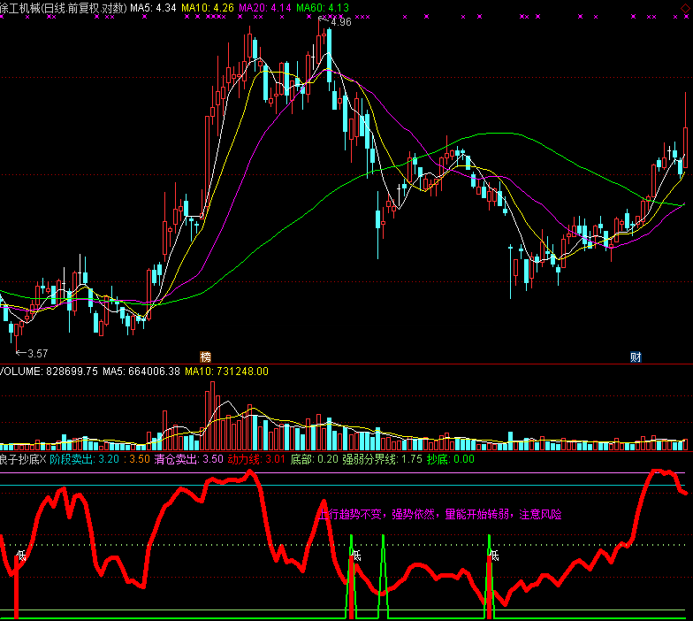Click the green 抄底: 0.00 value
Viewport: 693px width, 621px height.
tap(451, 459)
